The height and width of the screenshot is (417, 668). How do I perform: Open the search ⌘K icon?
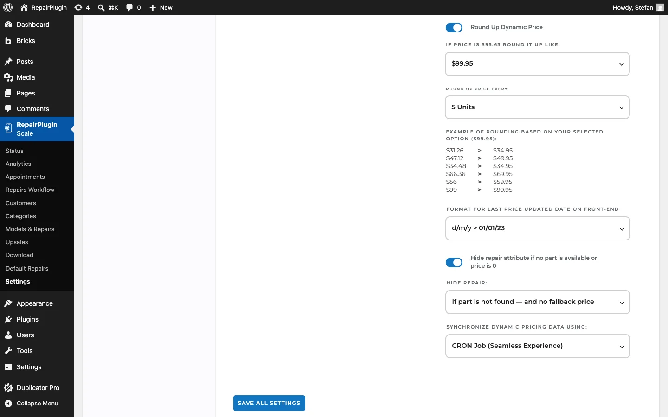[x=101, y=7]
